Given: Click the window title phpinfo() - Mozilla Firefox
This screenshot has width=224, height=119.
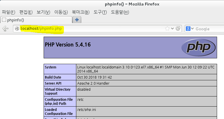Looking at the screenshot, I should tap(132, 4).
